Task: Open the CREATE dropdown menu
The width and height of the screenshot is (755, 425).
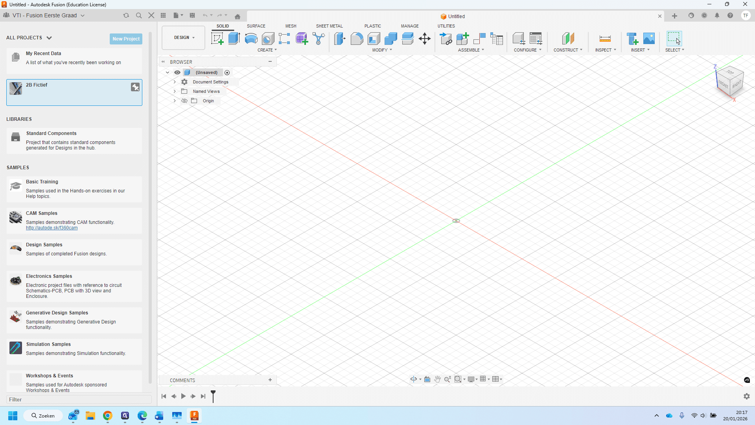Action: click(x=267, y=50)
